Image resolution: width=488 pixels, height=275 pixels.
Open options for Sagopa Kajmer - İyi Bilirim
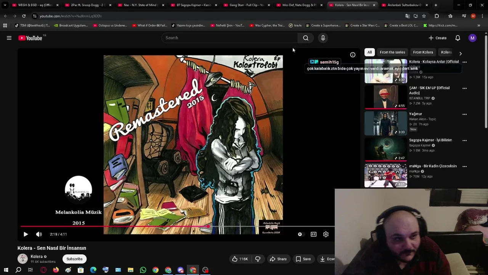click(464, 140)
